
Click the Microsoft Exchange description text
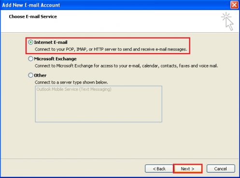[127, 66]
